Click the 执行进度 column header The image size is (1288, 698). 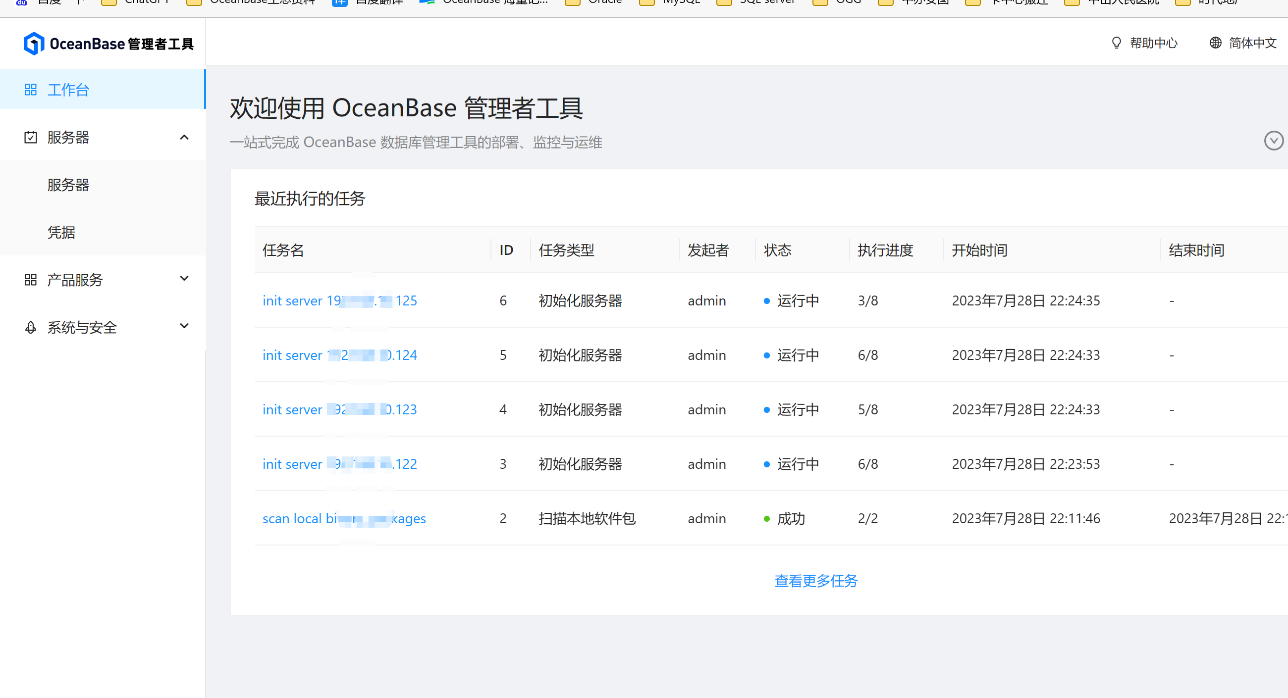click(x=886, y=250)
